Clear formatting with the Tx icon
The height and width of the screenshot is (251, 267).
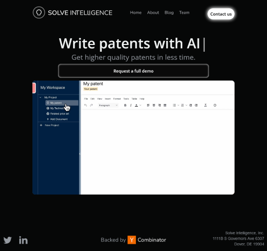(205, 105)
